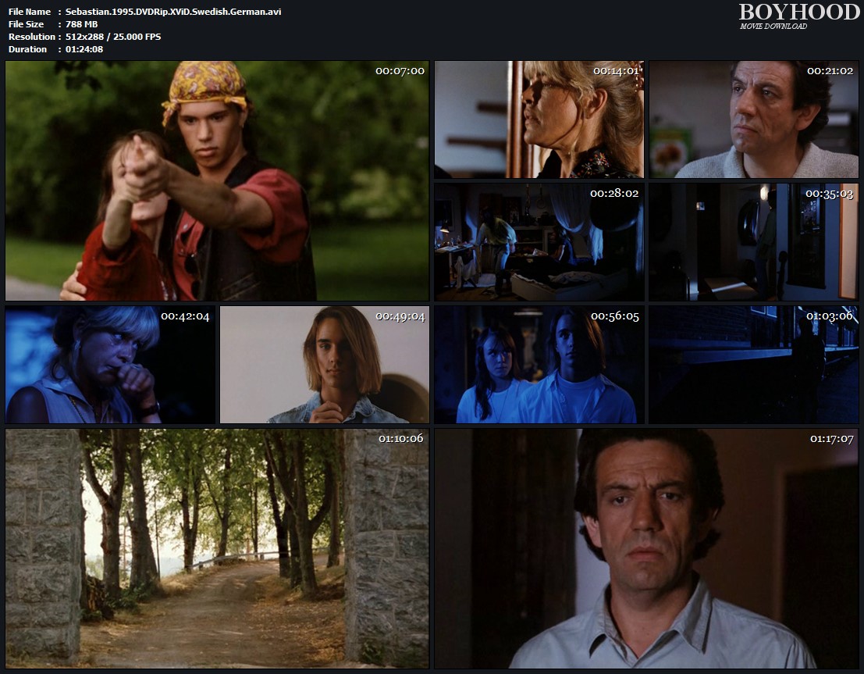Open the 00:56:05 thumbnail with two people in blue light
Image resolution: width=864 pixels, height=674 pixels.
[539, 365]
